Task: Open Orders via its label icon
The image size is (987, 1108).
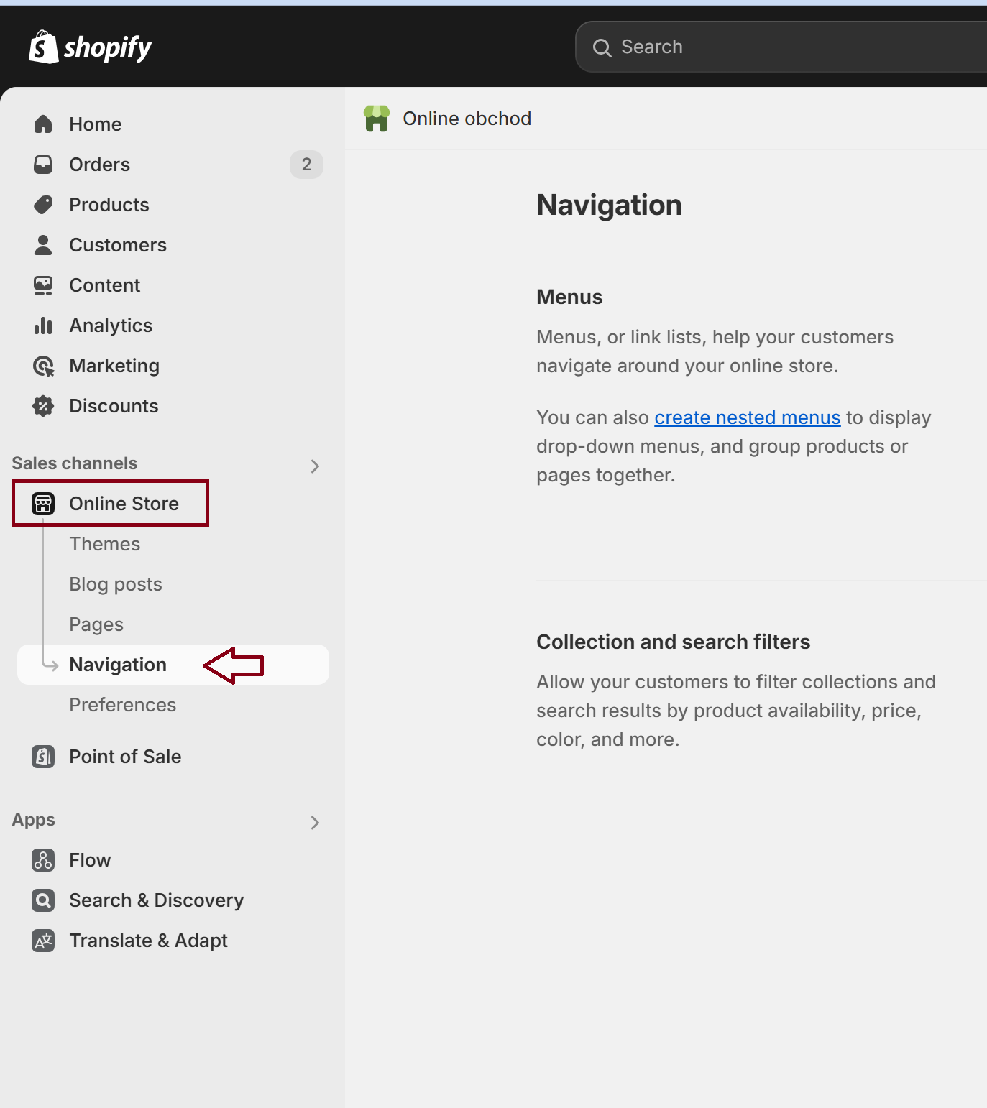Action: [43, 164]
